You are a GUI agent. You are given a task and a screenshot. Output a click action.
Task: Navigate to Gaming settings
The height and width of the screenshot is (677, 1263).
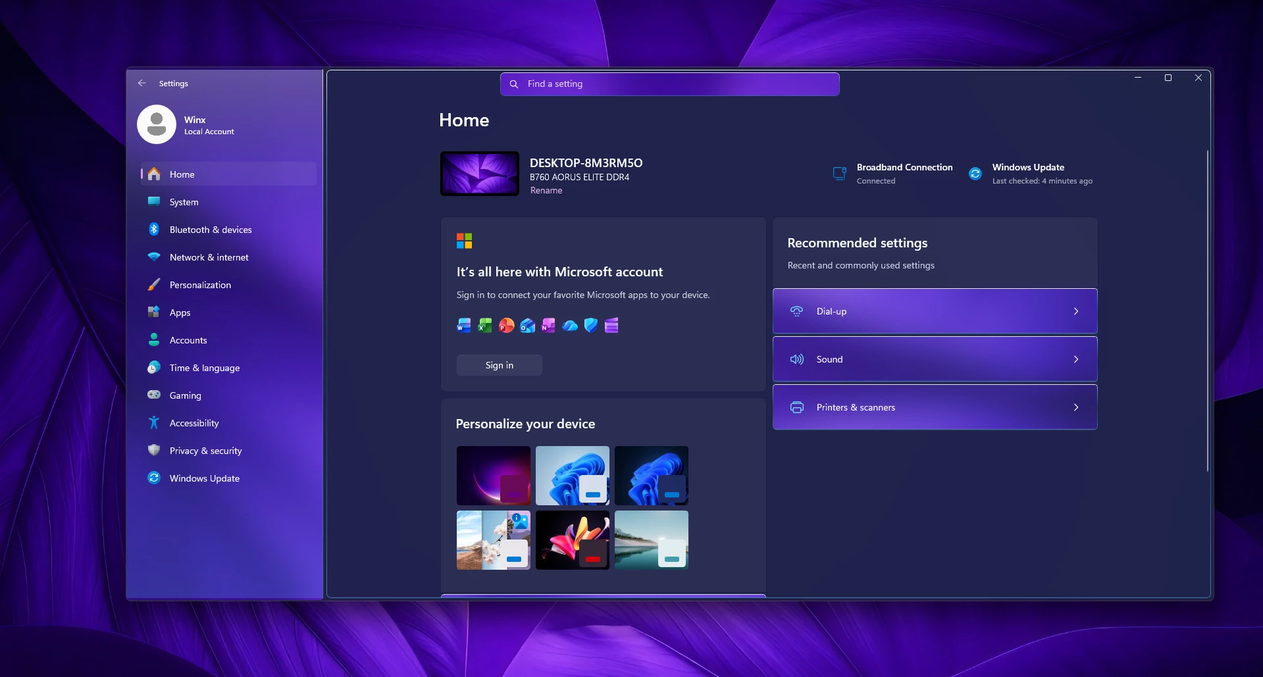click(228, 395)
